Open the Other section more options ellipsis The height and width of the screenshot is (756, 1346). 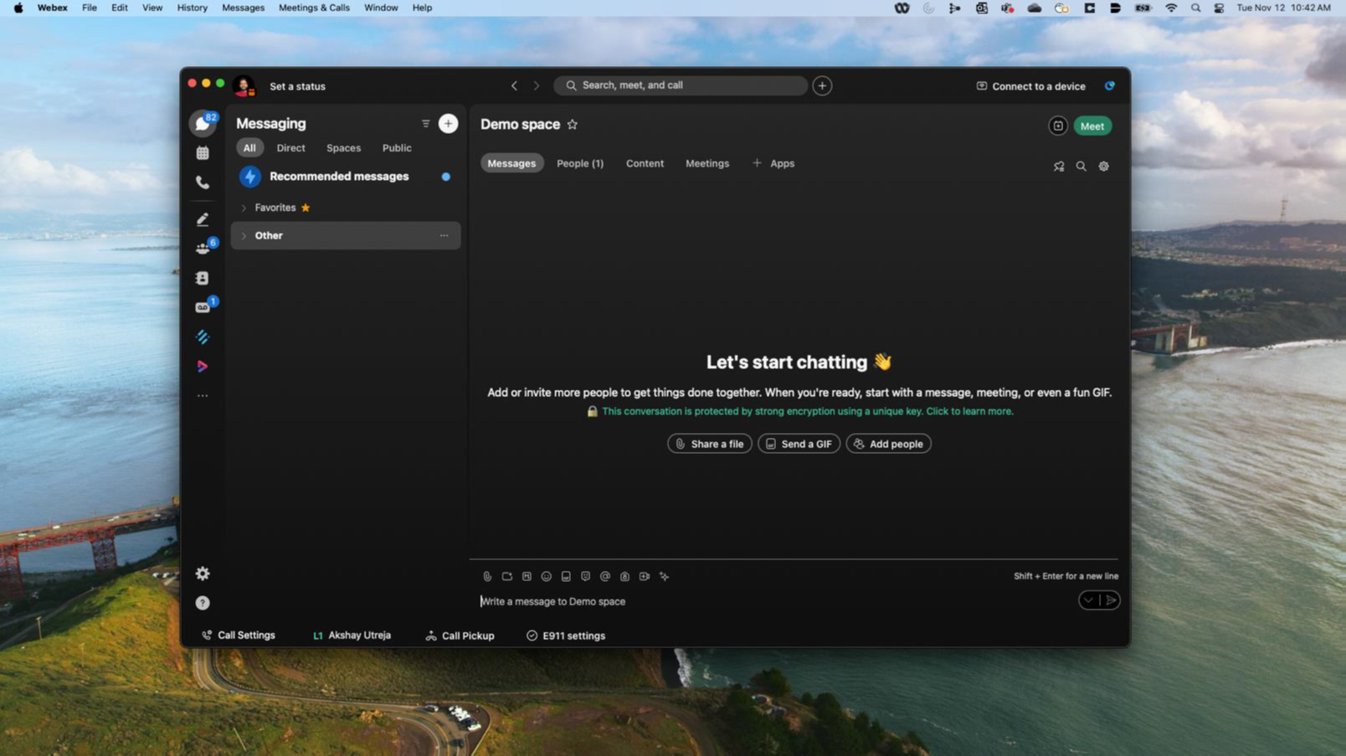[x=444, y=235]
